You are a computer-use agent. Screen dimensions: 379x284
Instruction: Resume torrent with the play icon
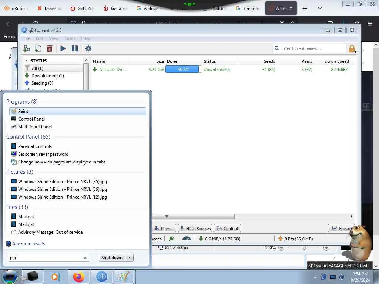(63, 48)
